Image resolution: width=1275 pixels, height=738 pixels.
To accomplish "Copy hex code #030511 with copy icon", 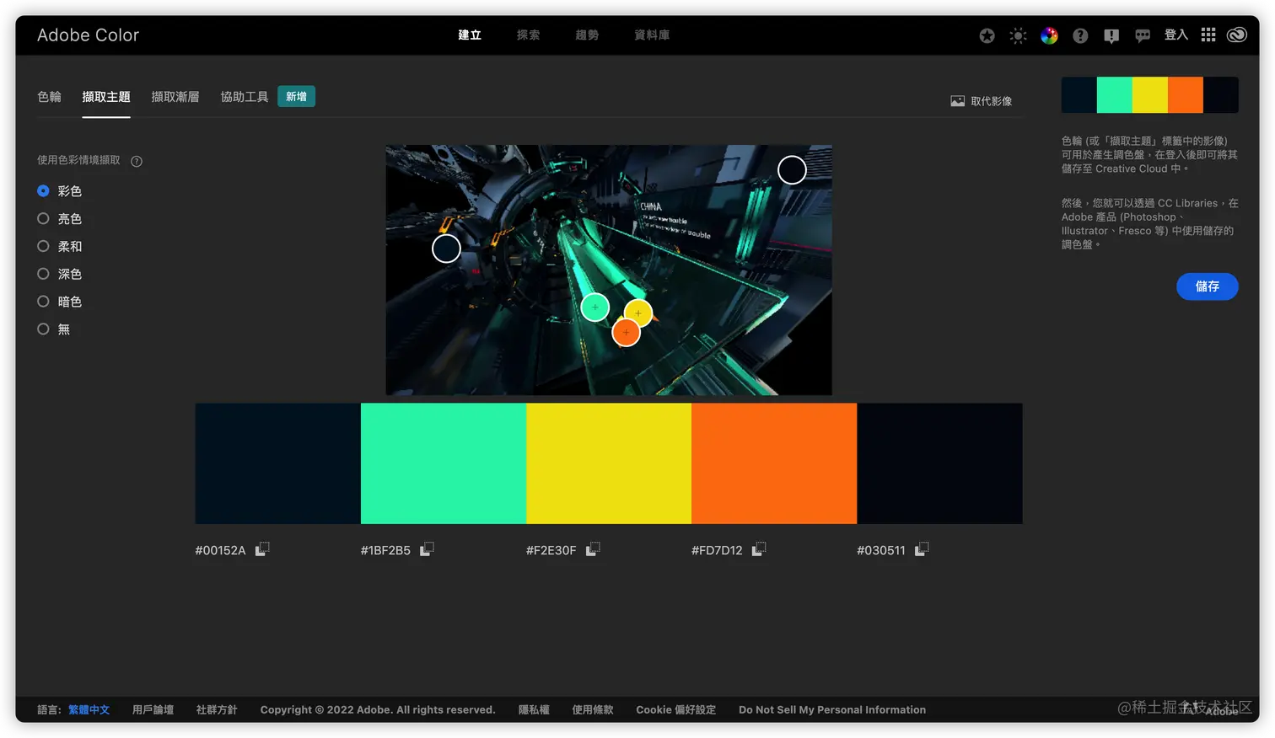I will [x=922, y=548].
